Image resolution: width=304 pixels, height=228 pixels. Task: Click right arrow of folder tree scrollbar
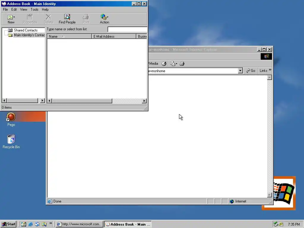[x=42, y=101]
